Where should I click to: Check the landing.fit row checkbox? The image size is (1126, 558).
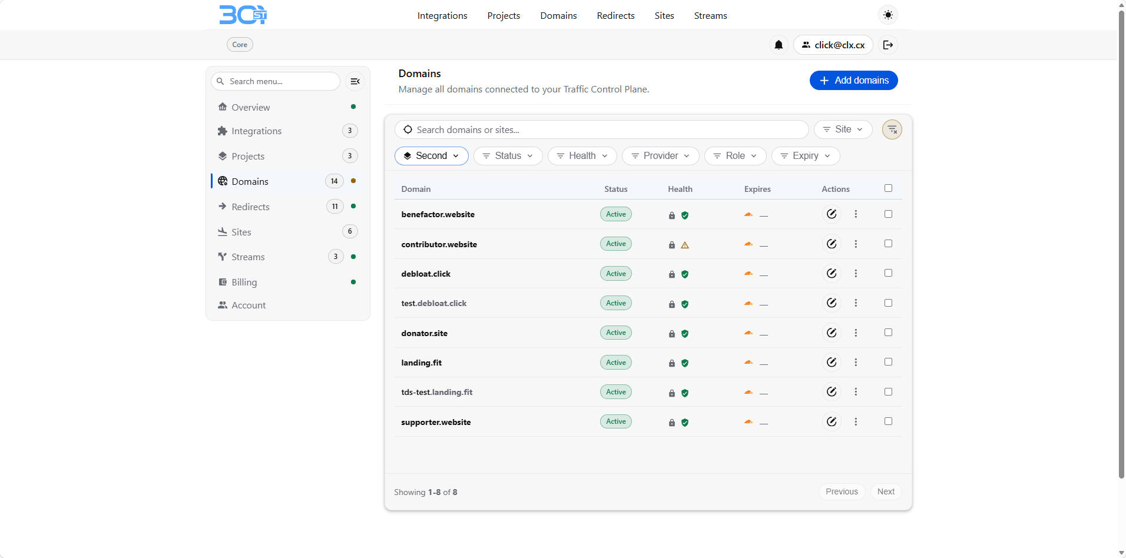(x=888, y=362)
